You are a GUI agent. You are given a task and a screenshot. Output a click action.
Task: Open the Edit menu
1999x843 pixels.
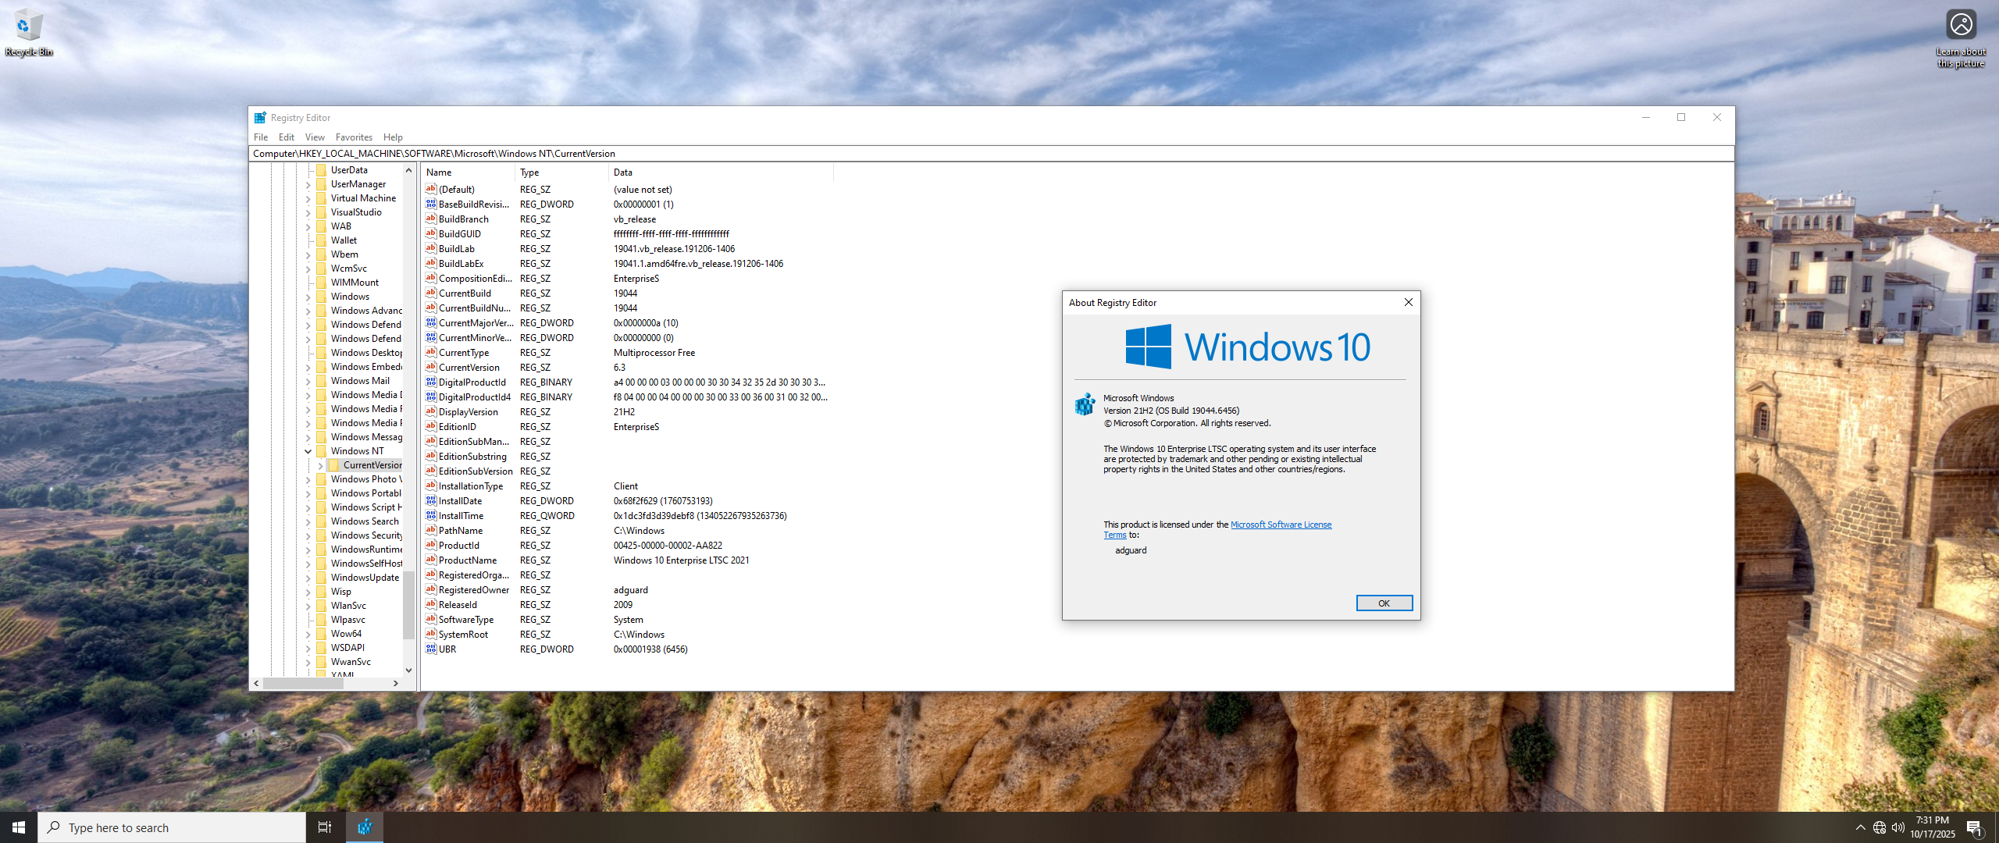tap(286, 137)
